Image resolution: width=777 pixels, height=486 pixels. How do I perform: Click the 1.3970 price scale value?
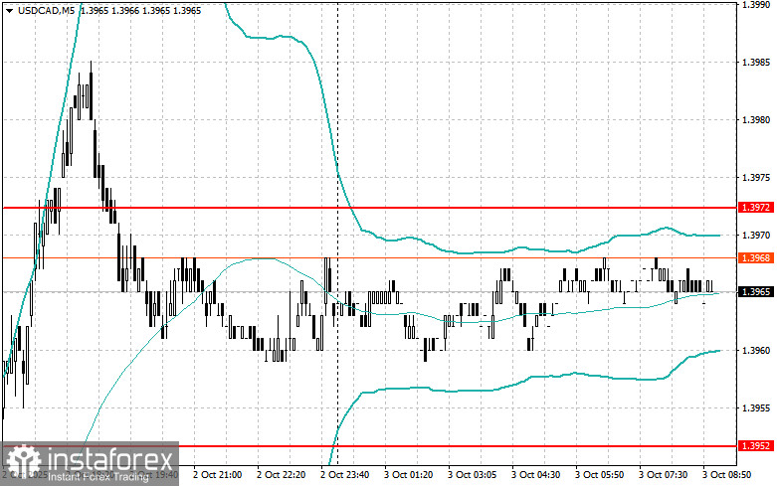(756, 236)
